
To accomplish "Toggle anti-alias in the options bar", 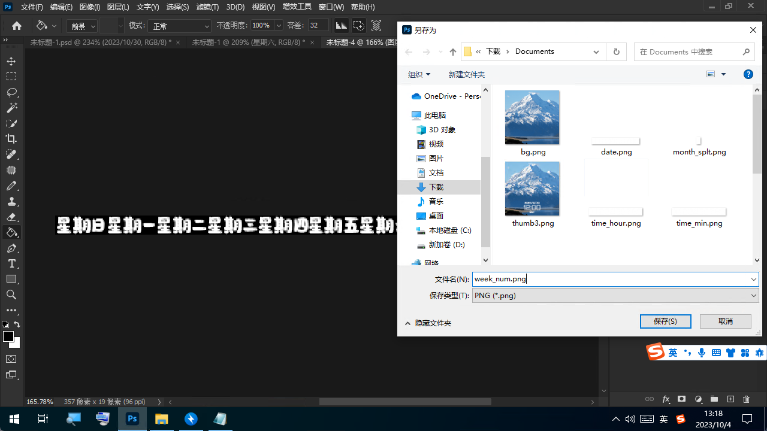I will tap(341, 26).
